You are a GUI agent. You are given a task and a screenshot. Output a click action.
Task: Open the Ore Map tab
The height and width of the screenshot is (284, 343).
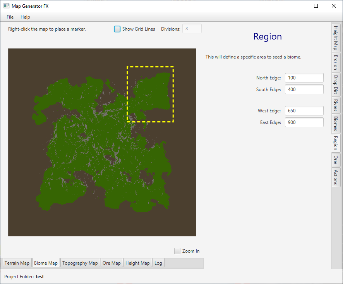tap(111, 263)
